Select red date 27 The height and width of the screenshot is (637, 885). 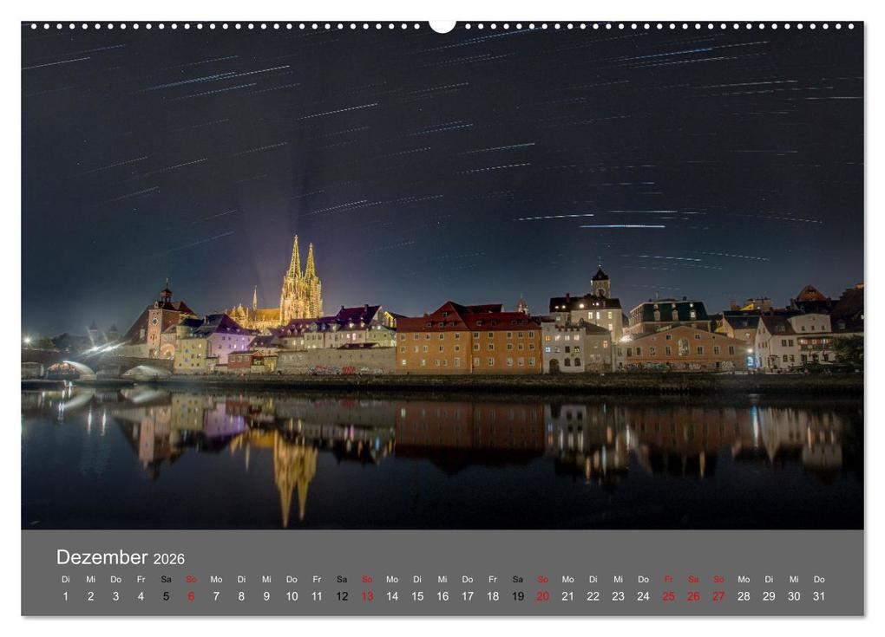point(718,596)
